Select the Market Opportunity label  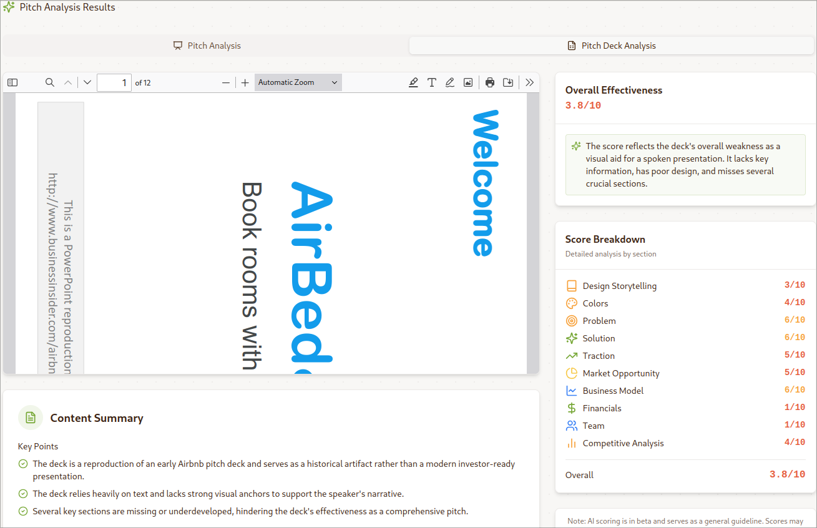pyautogui.click(x=621, y=373)
